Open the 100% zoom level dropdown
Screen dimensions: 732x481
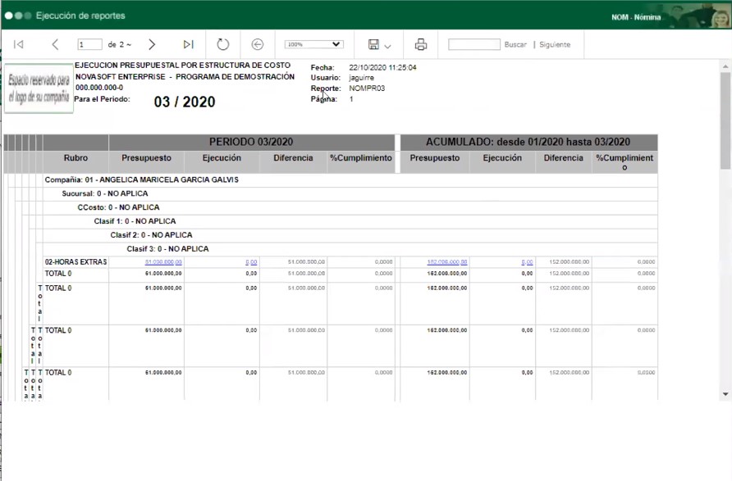point(313,44)
